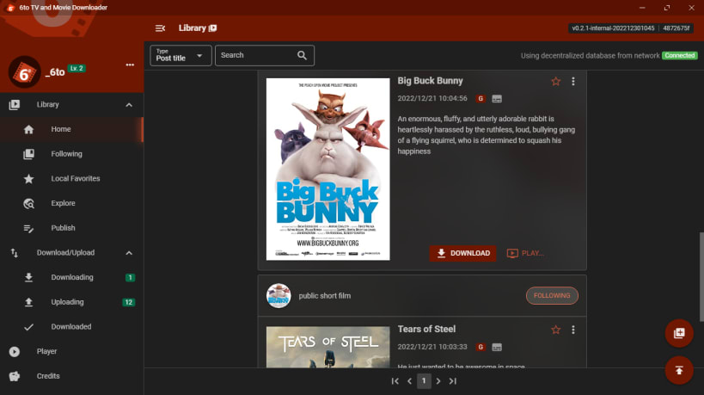Click the public short film channel name
The height and width of the screenshot is (395, 704).
point(325,296)
